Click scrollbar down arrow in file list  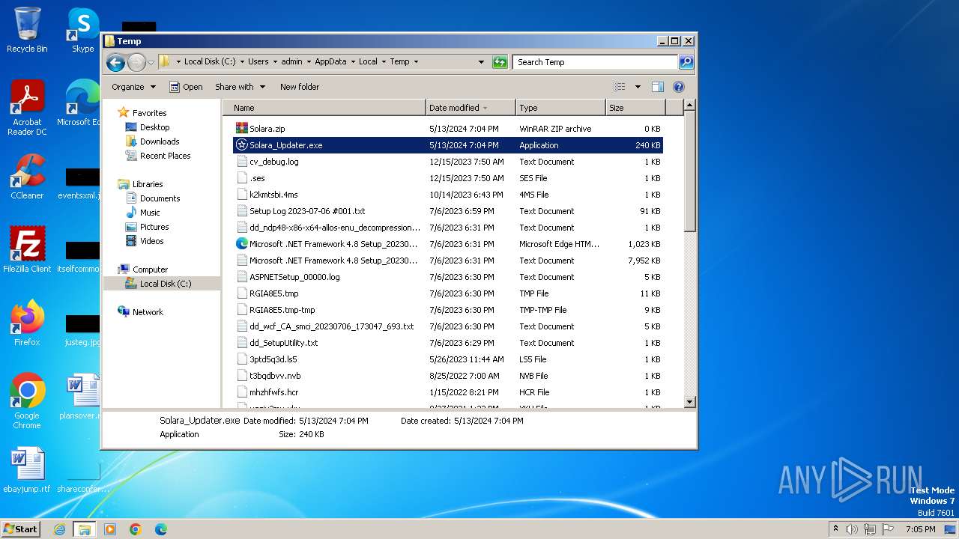(690, 402)
